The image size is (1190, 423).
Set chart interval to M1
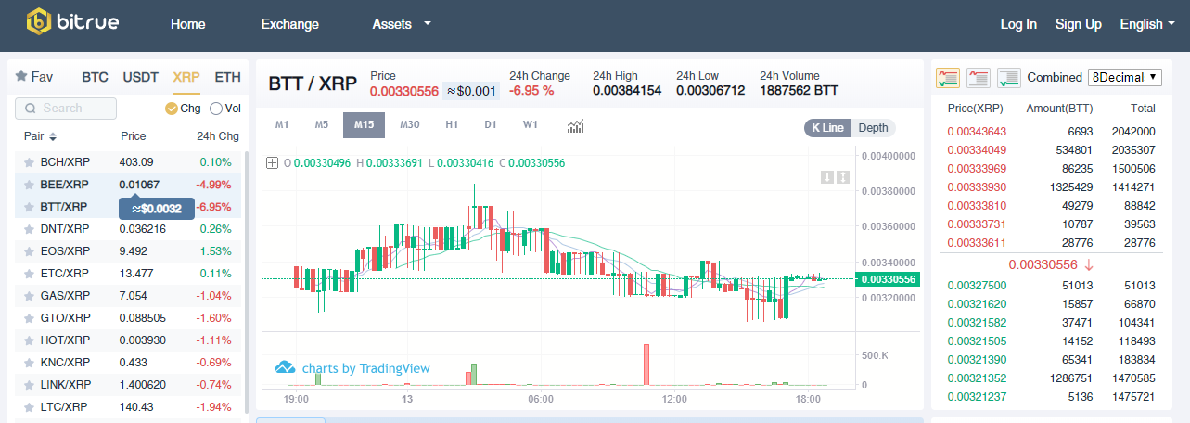283,125
